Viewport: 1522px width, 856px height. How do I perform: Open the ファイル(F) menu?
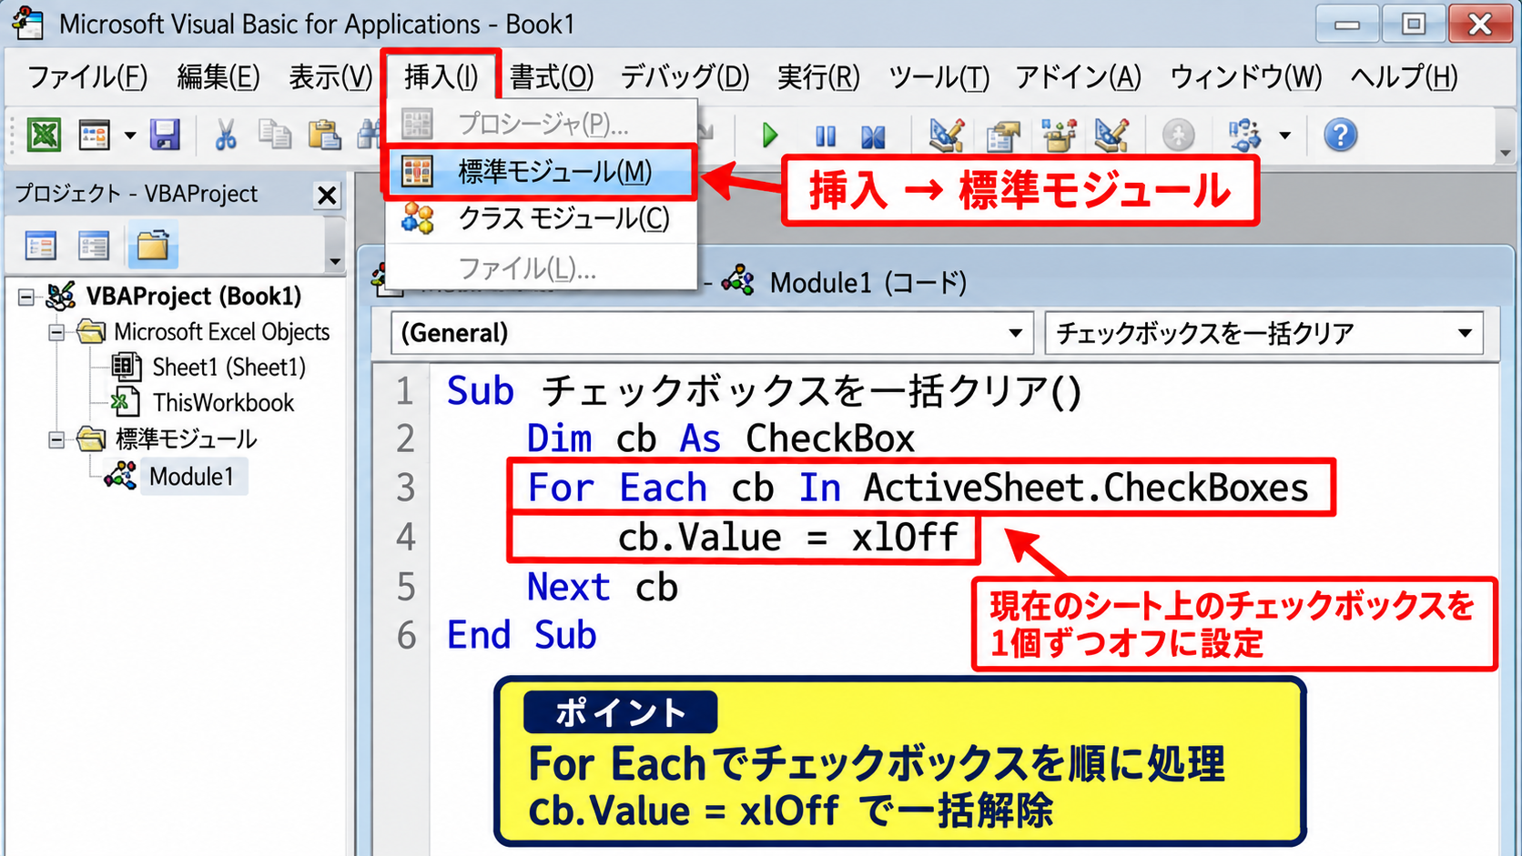pyautogui.click(x=87, y=77)
